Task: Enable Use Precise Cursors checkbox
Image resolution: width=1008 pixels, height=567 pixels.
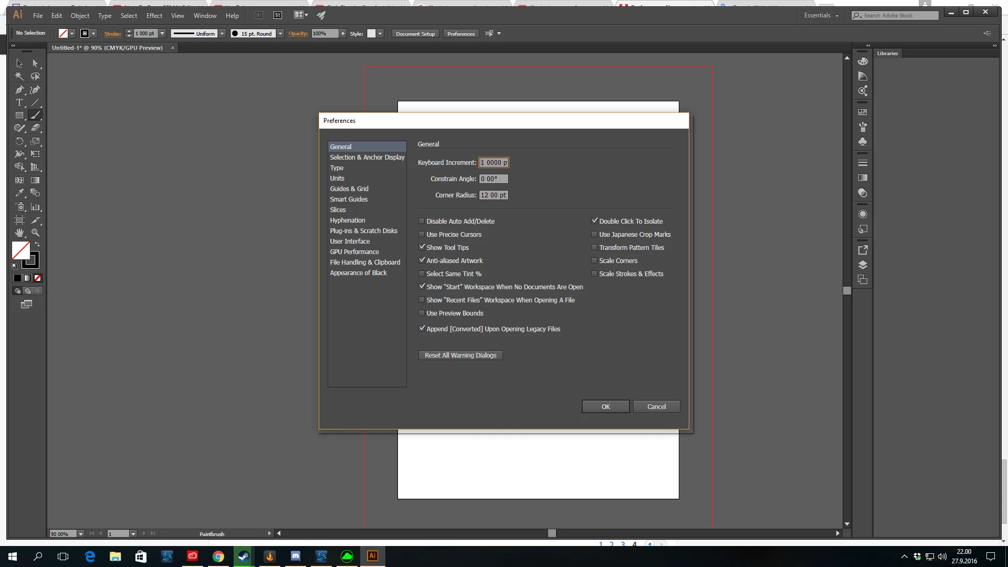Action: click(422, 235)
